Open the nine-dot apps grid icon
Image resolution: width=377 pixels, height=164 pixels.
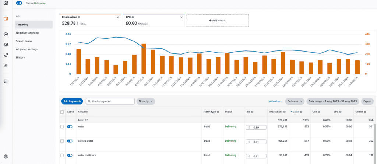[6, 81]
